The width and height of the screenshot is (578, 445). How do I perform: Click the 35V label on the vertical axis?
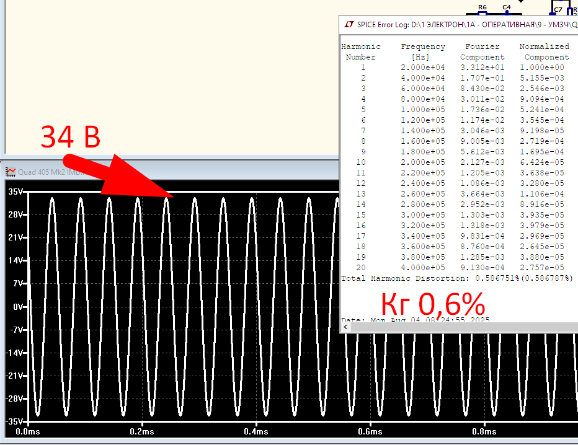tap(16, 192)
